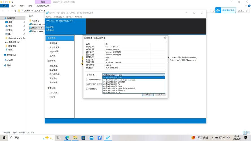Open Explorer 应用程序工具 ribbon tab
Image resolution: width=251 pixels, height=141 pixels.
point(43,6)
